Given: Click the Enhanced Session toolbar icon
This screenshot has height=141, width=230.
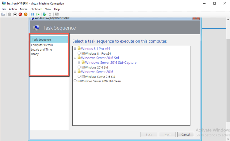Looking at the screenshot, I should [x=56, y=14].
